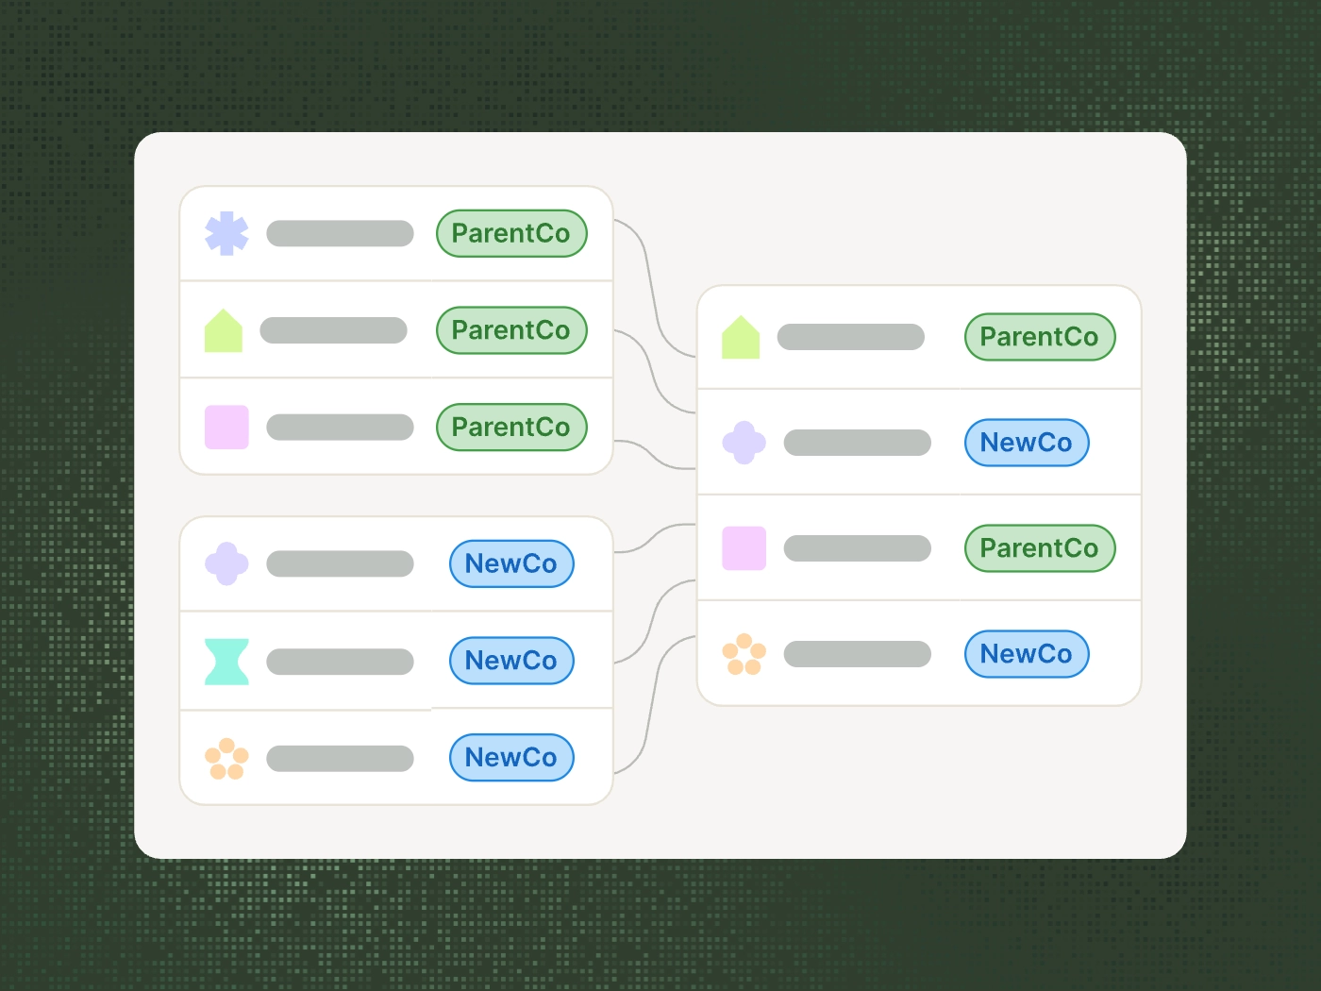The width and height of the screenshot is (1321, 991).
Task: Toggle the NewCo badge on the hourglass row
Action: [x=510, y=661]
